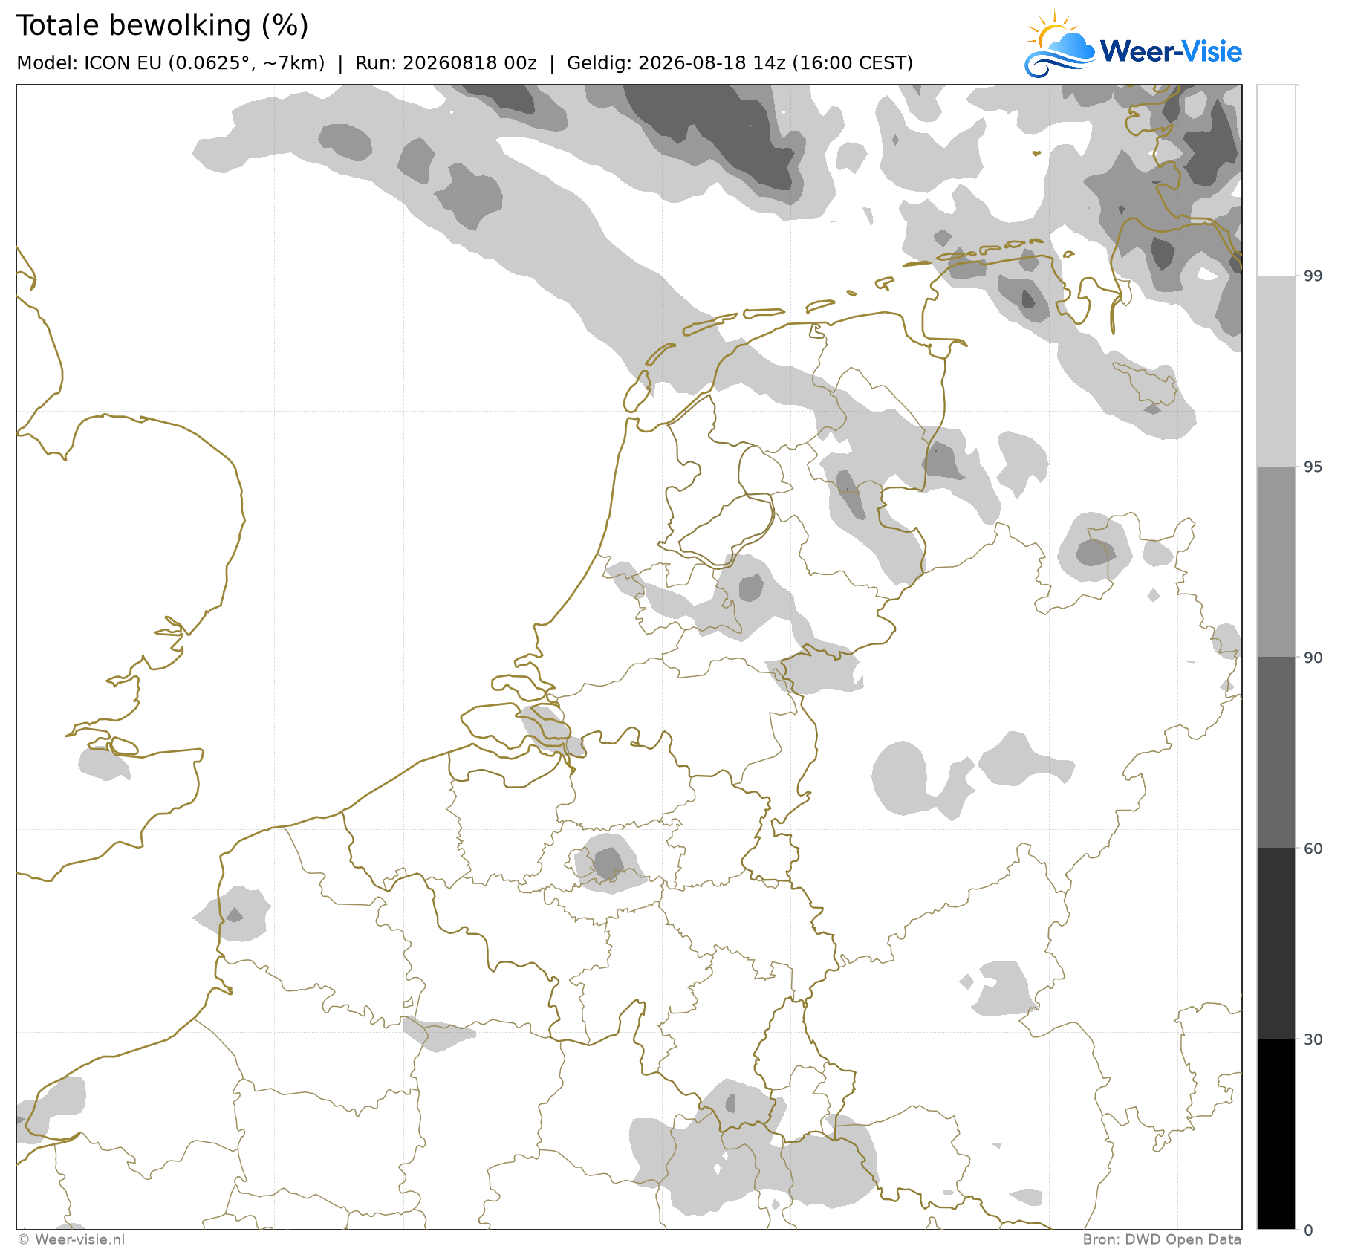Click the colorbar tick label 90
1355x1249 pixels.
[x=1313, y=658]
